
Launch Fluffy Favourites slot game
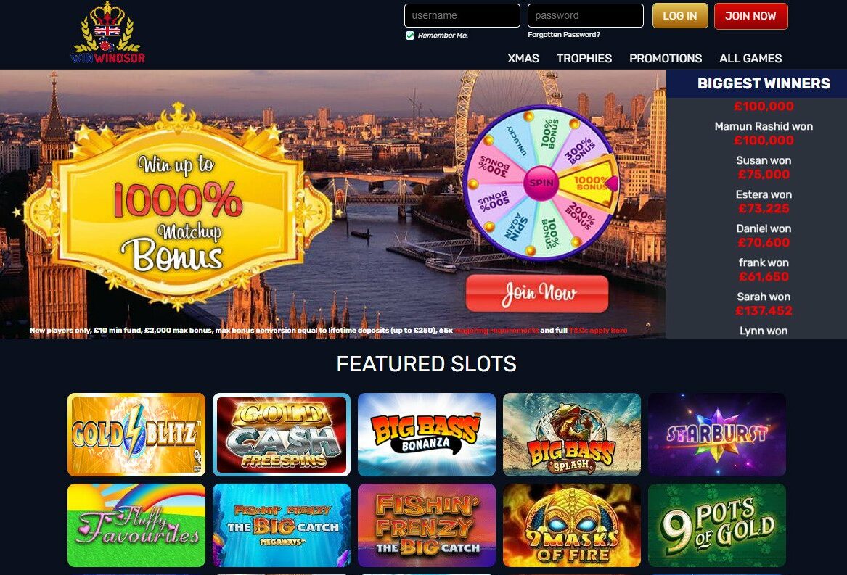[136, 525]
